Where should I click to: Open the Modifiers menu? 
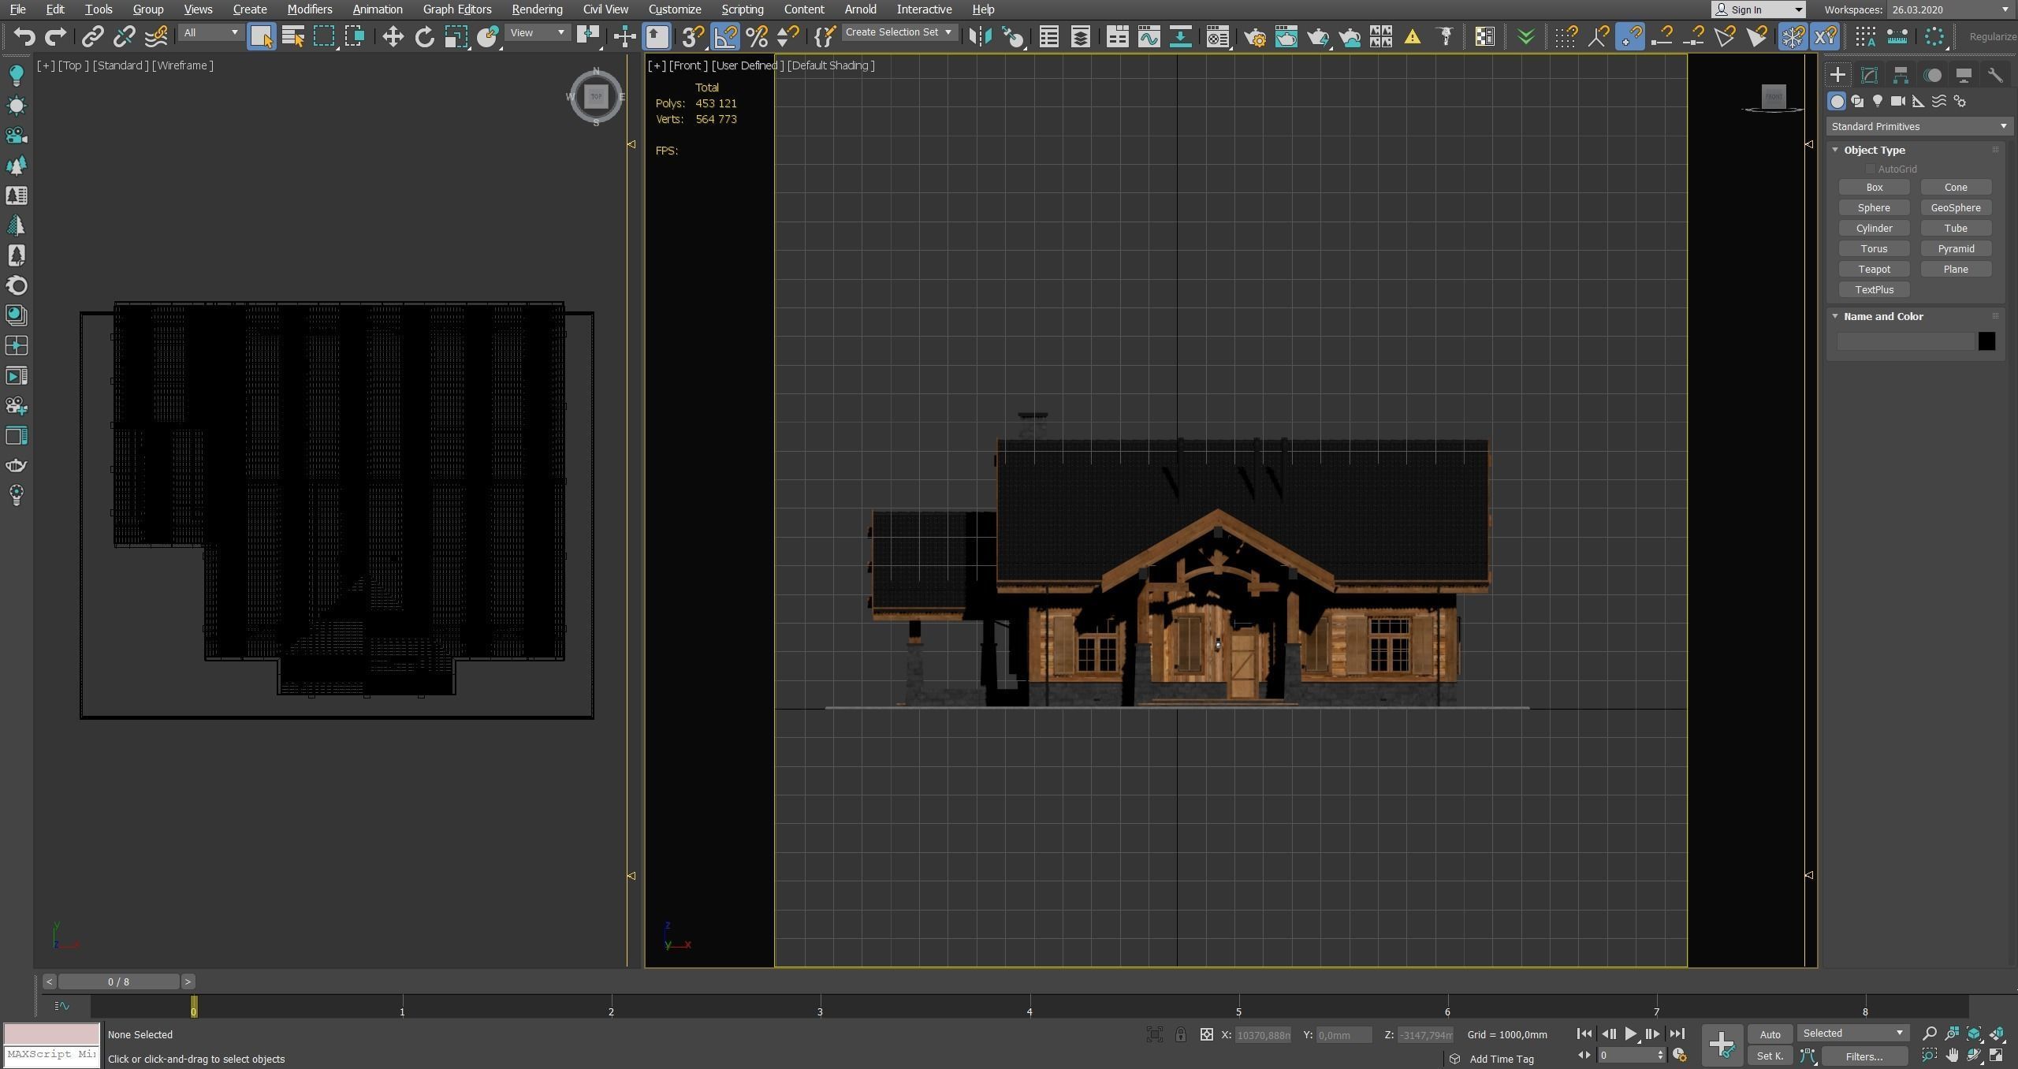pos(309,9)
